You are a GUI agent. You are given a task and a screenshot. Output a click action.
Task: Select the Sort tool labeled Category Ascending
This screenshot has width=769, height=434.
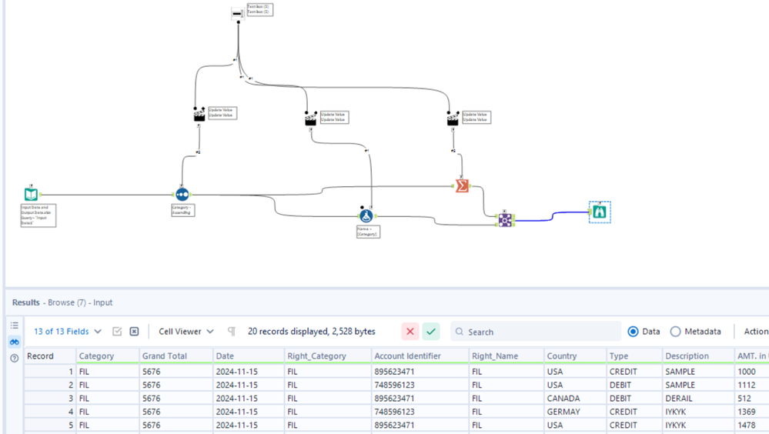182,195
